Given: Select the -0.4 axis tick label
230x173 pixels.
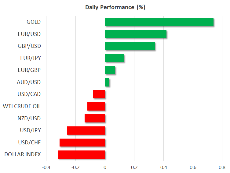Looking at the screenshot, I should tap(46, 167).
